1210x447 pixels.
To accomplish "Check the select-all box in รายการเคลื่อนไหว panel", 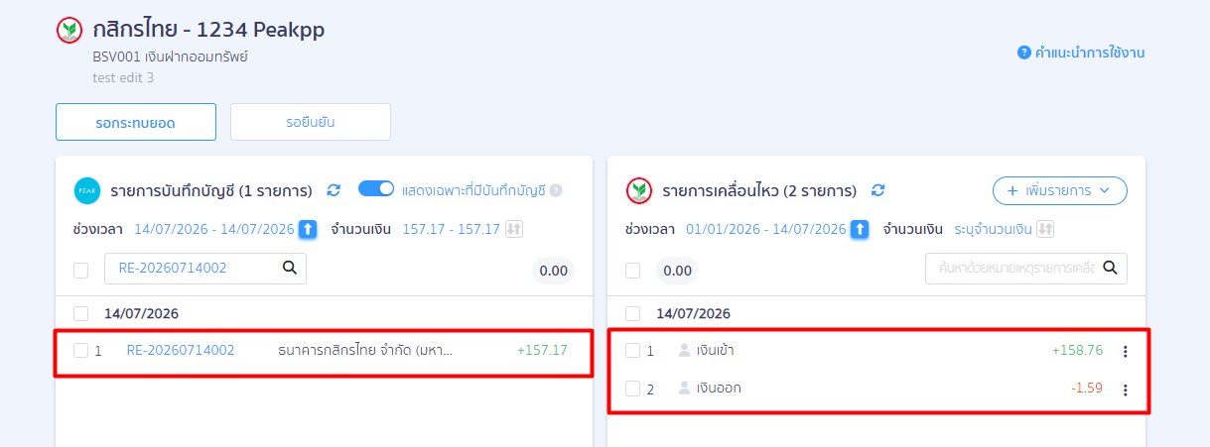I will click(633, 270).
